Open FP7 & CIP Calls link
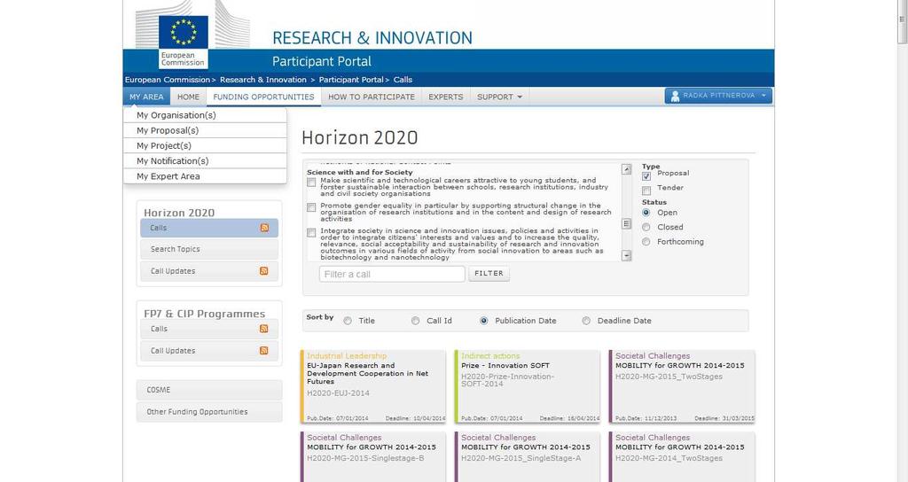Viewport: 908px width, 482px height. click(x=209, y=329)
